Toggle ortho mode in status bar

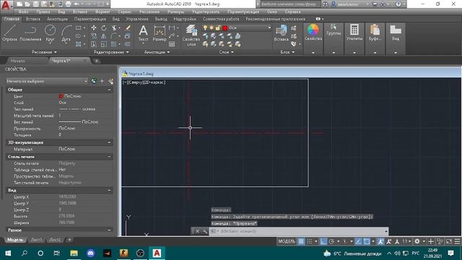pos(323,241)
